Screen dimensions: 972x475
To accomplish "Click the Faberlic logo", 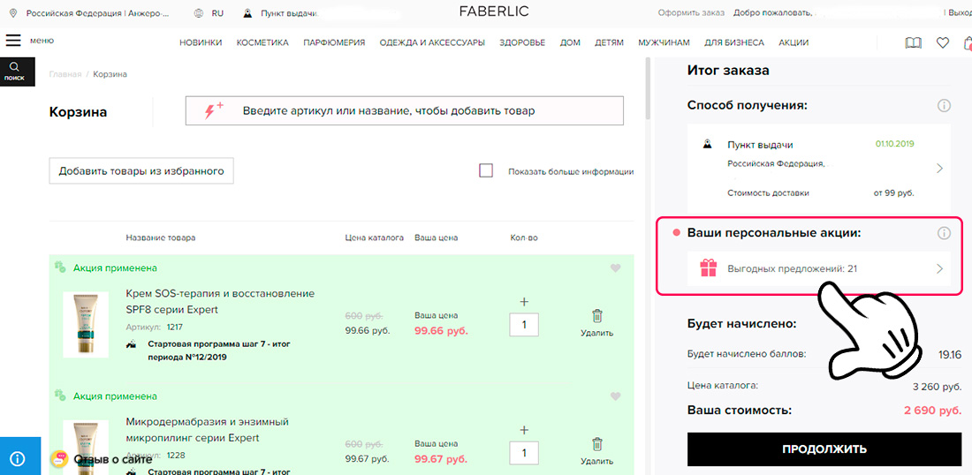I will coord(493,11).
